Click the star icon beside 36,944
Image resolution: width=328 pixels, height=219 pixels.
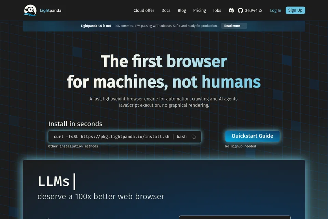click(260, 11)
